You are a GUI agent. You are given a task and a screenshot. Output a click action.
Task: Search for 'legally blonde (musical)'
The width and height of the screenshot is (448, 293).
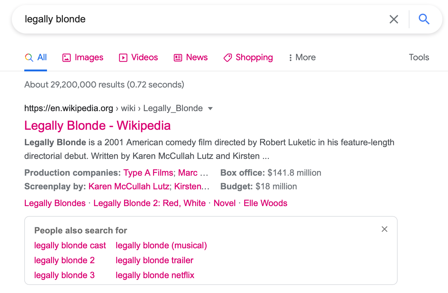coord(161,246)
